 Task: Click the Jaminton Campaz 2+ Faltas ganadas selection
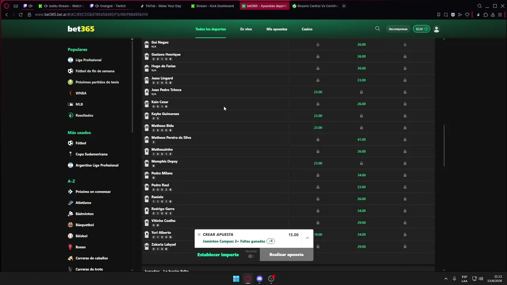click(234, 241)
